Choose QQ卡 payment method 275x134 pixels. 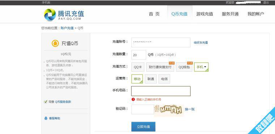coord(138,67)
